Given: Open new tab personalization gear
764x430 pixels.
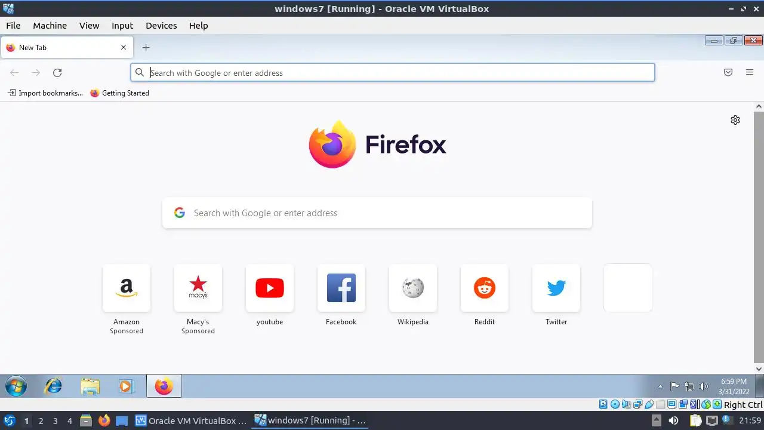Looking at the screenshot, I should [735, 120].
